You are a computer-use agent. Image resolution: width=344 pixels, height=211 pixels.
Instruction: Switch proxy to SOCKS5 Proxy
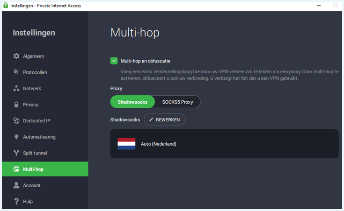[x=177, y=102]
